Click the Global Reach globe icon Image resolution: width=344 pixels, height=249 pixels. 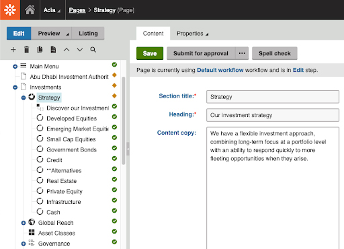coord(32,222)
